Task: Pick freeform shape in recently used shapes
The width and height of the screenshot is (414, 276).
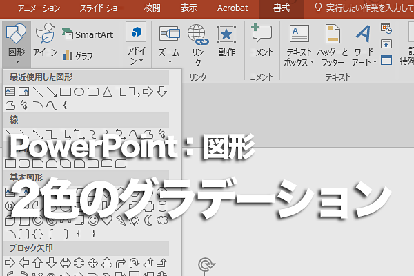Action: [x=10, y=106]
